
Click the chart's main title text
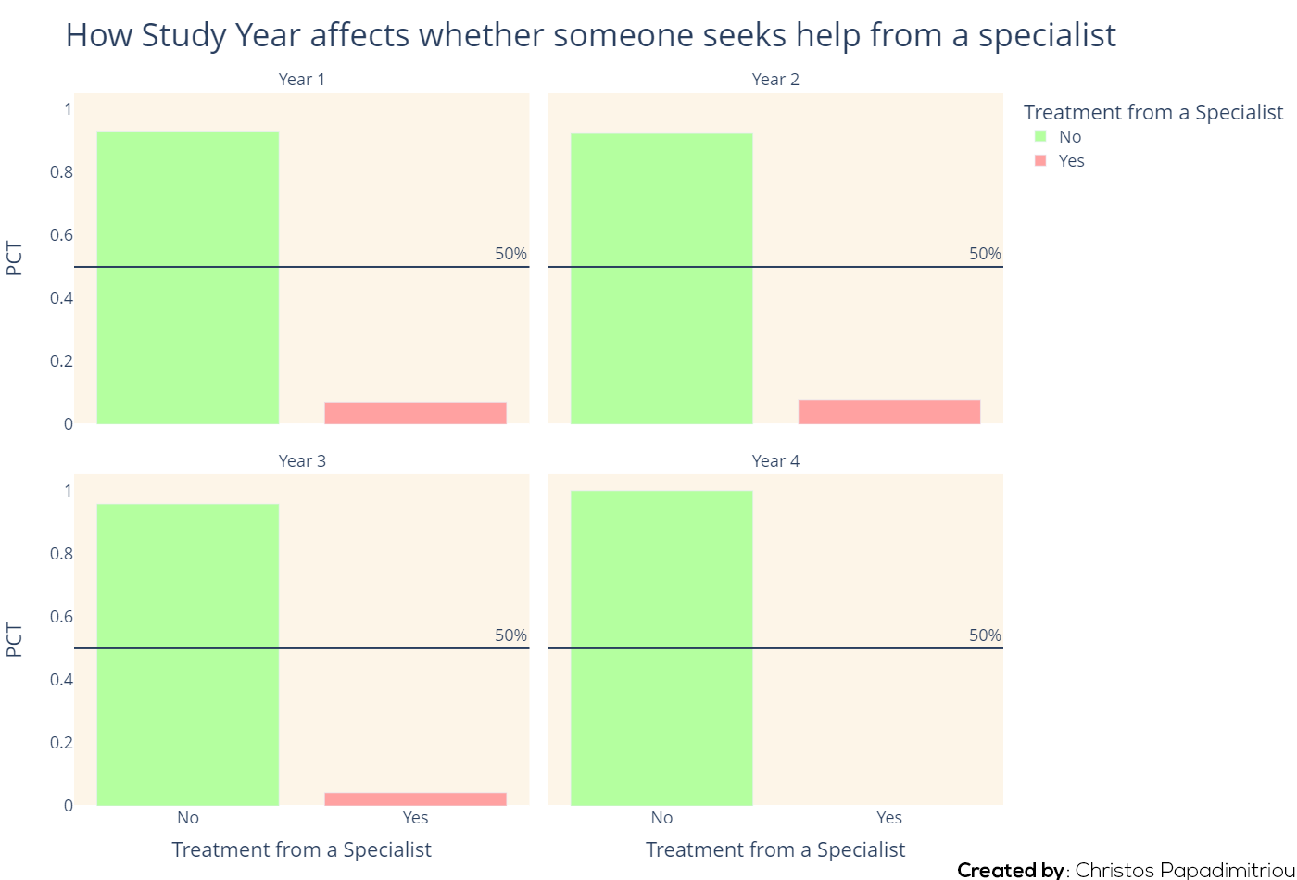(591, 35)
